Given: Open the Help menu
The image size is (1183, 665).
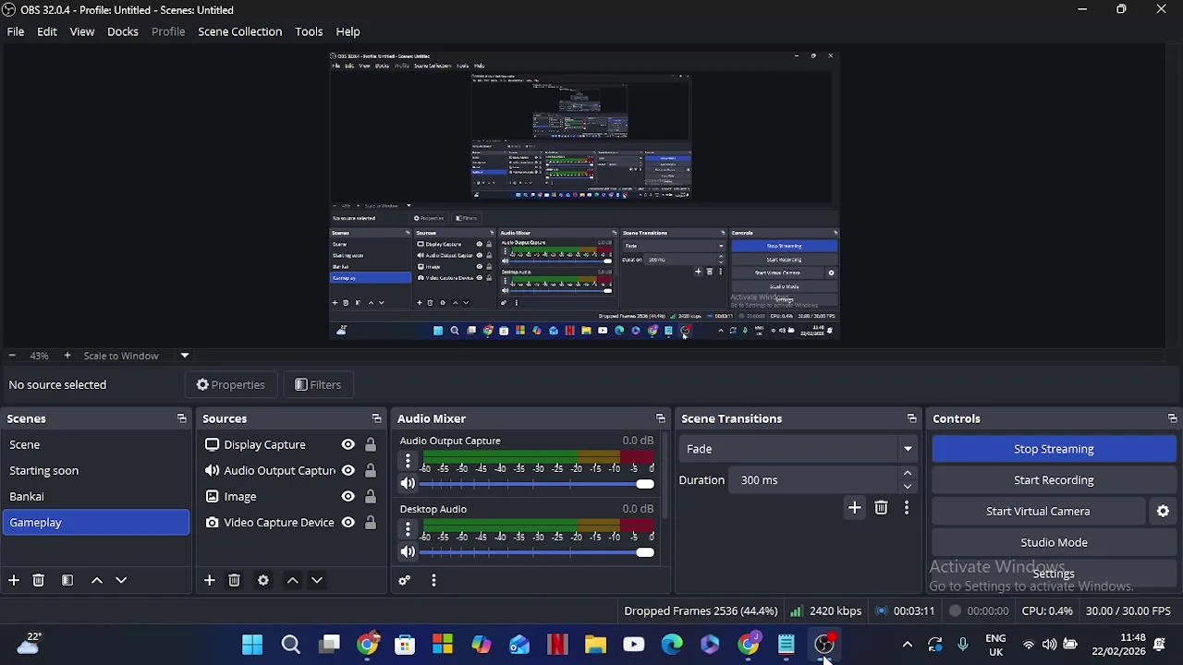Looking at the screenshot, I should click(348, 31).
